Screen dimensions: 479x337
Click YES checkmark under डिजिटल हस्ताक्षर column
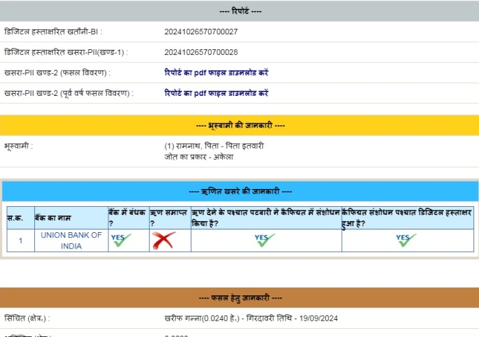click(406, 240)
